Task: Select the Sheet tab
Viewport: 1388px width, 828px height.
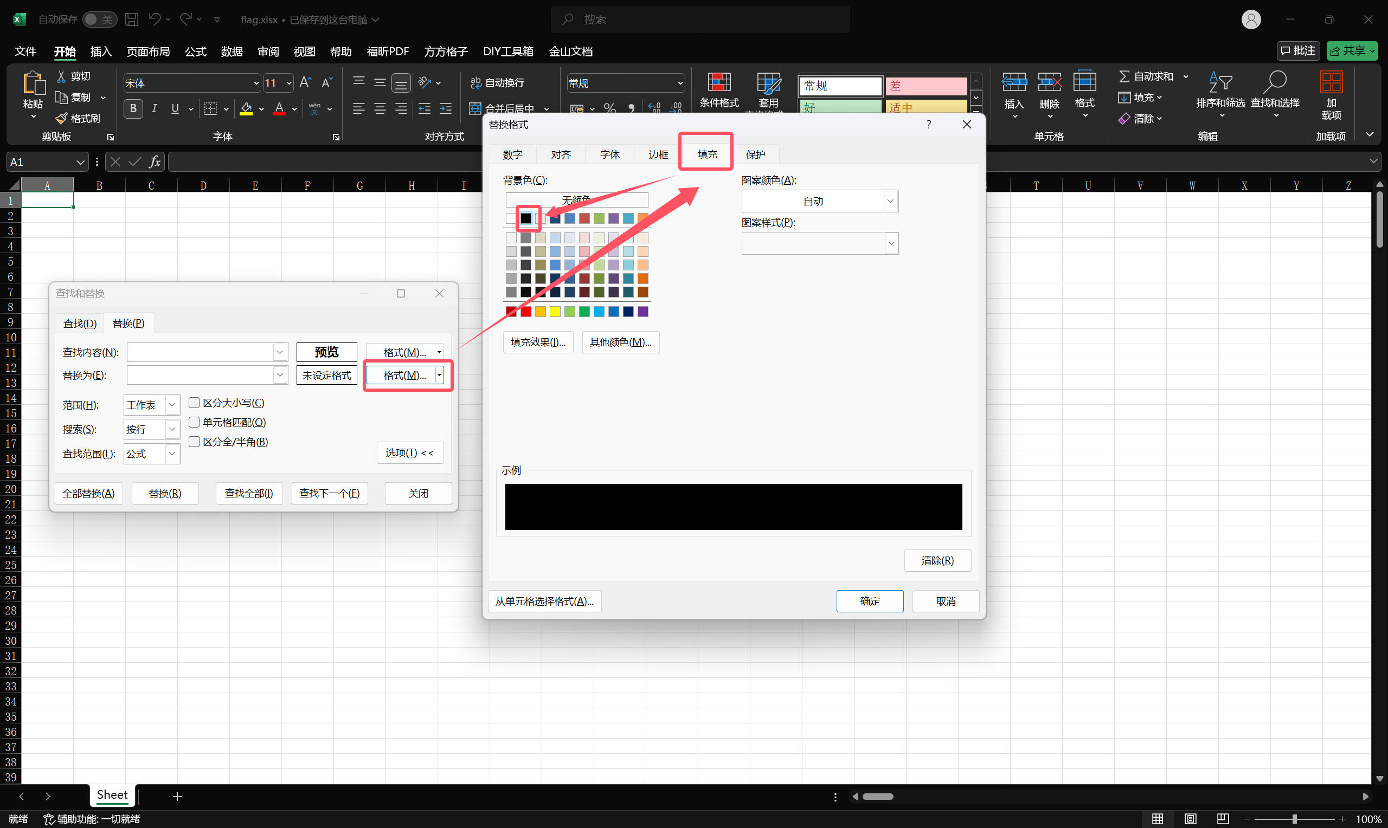Action: tap(112, 794)
